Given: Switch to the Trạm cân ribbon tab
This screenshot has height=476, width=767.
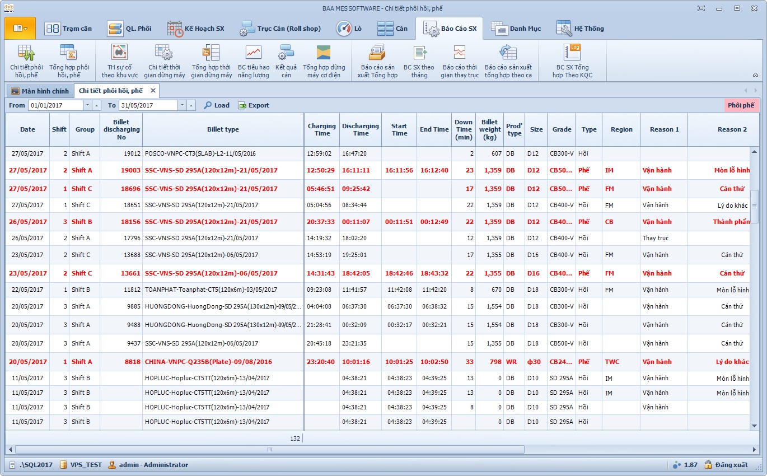Looking at the screenshot, I should coord(68,29).
